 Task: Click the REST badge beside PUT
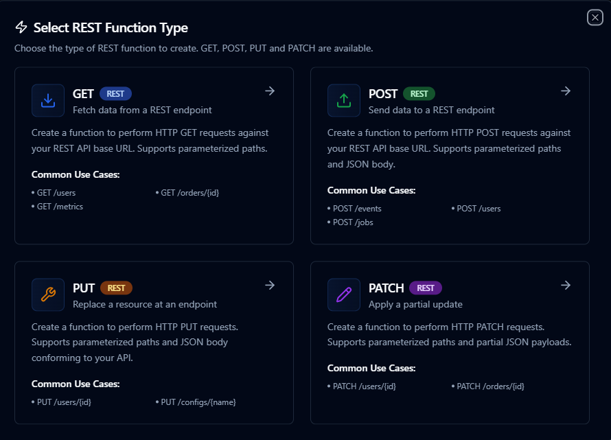pyautogui.click(x=115, y=288)
